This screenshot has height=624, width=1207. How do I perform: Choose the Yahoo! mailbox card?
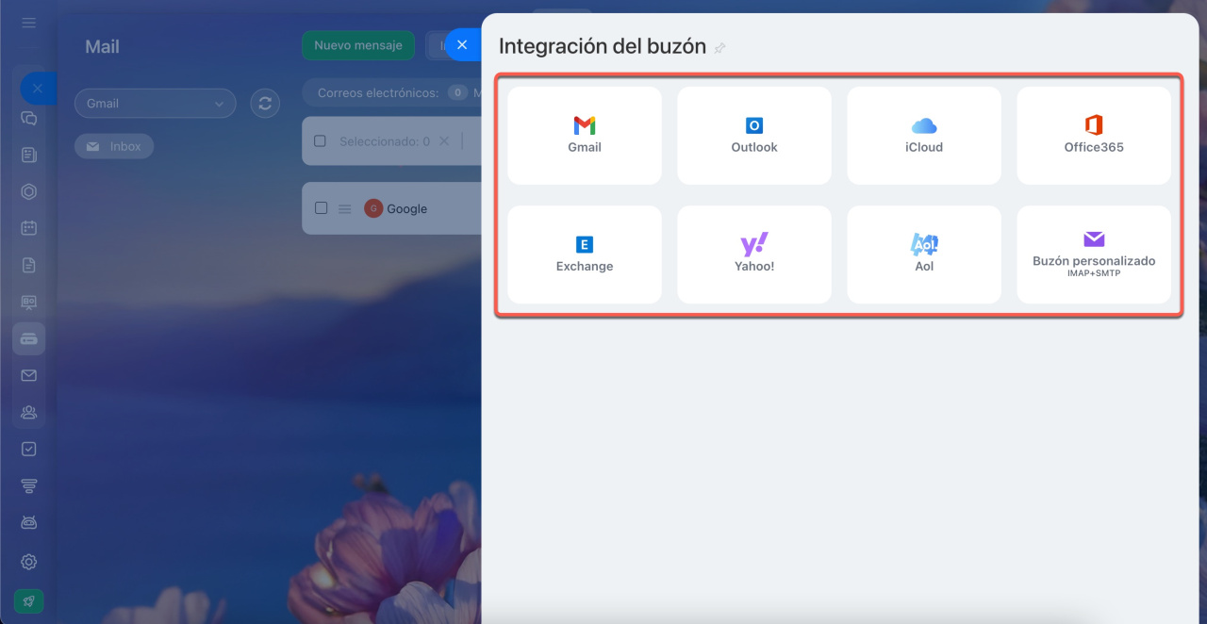click(x=754, y=255)
